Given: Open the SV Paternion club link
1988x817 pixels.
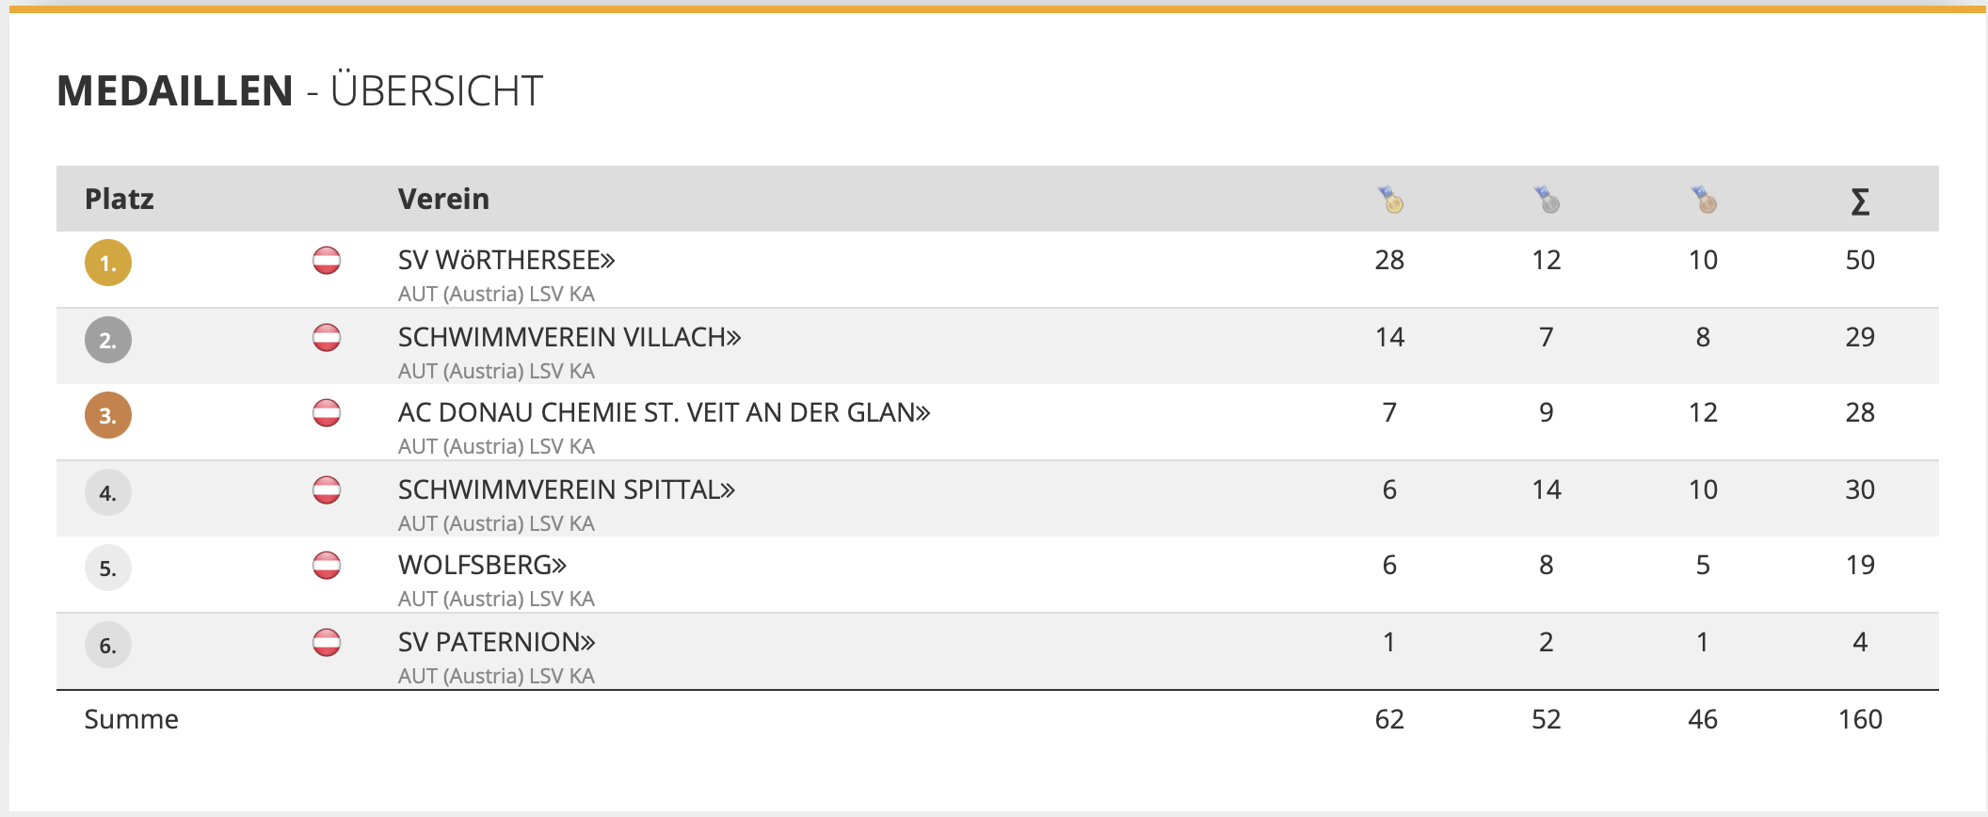Looking at the screenshot, I should coord(496,643).
